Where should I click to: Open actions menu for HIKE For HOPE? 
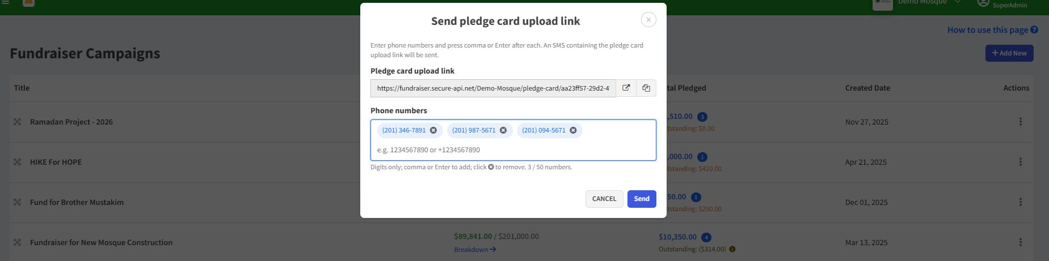click(1020, 162)
